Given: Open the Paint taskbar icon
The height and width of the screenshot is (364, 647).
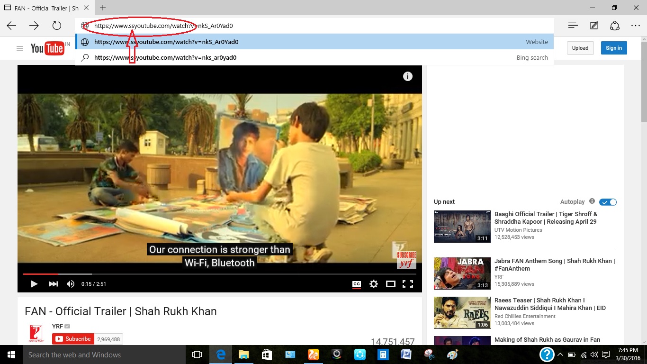Looking at the screenshot, I should point(452,355).
